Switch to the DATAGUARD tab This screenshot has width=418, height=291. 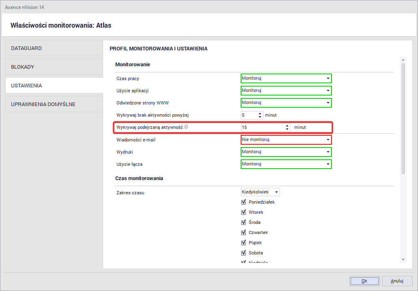54,48
